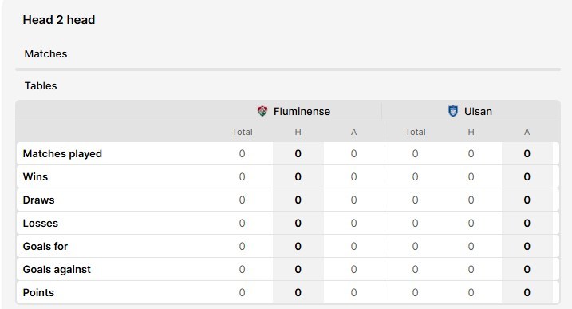Click the Head 2 head heading

[x=59, y=20]
